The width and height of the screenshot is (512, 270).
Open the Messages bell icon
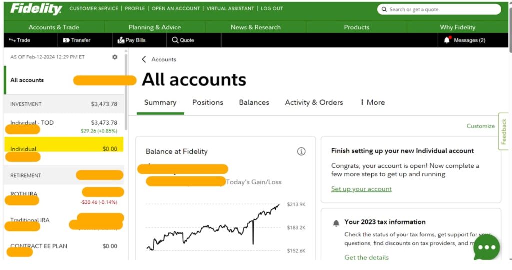447,40
